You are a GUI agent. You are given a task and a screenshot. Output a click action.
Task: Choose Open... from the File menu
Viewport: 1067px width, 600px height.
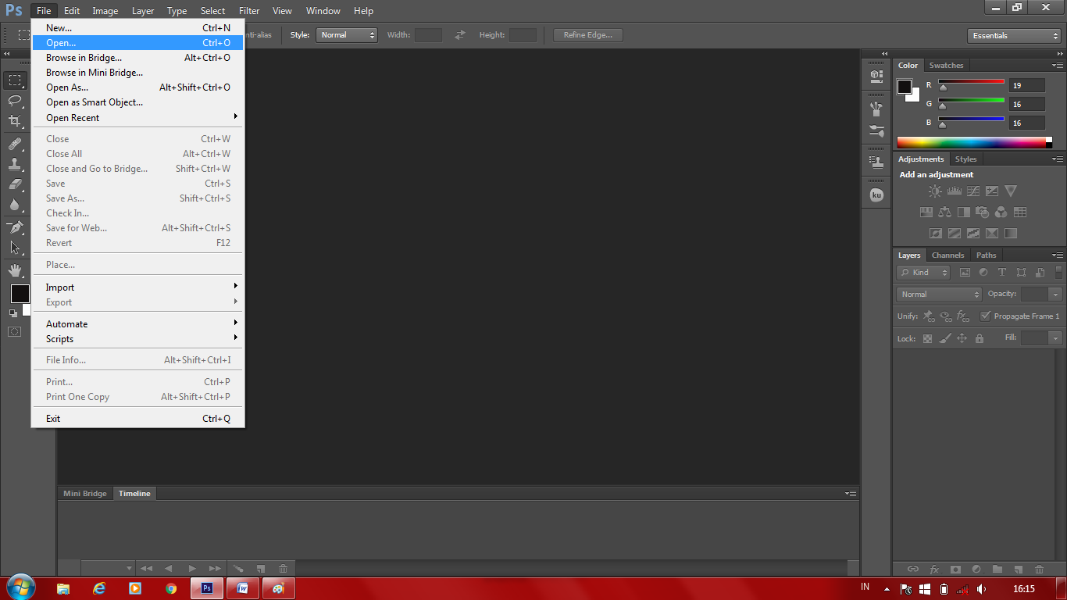[x=137, y=43]
